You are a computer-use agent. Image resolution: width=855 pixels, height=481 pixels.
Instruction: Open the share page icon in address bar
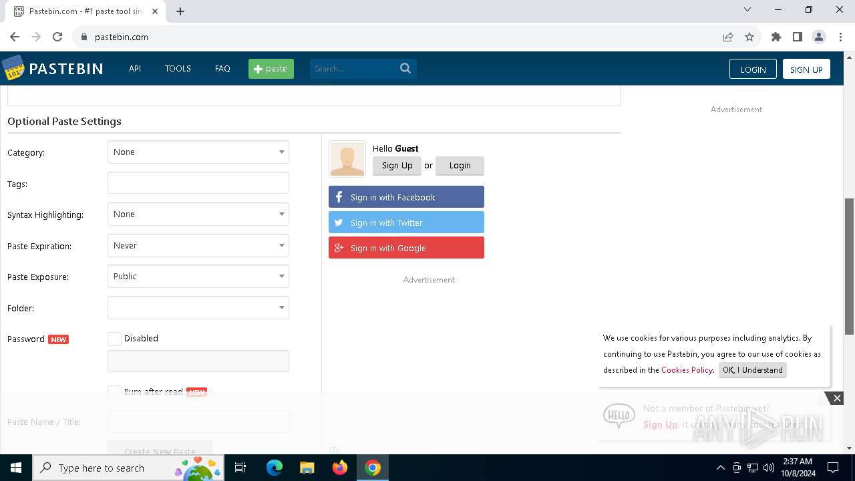pyautogui.click(x=728, y=37)
